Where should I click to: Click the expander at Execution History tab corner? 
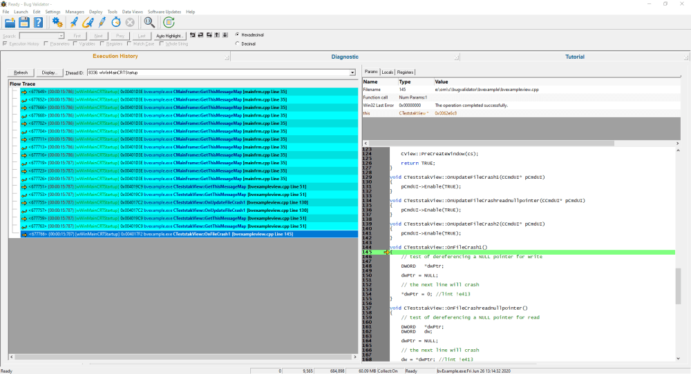pyautogui.click(x=227, y=58)
